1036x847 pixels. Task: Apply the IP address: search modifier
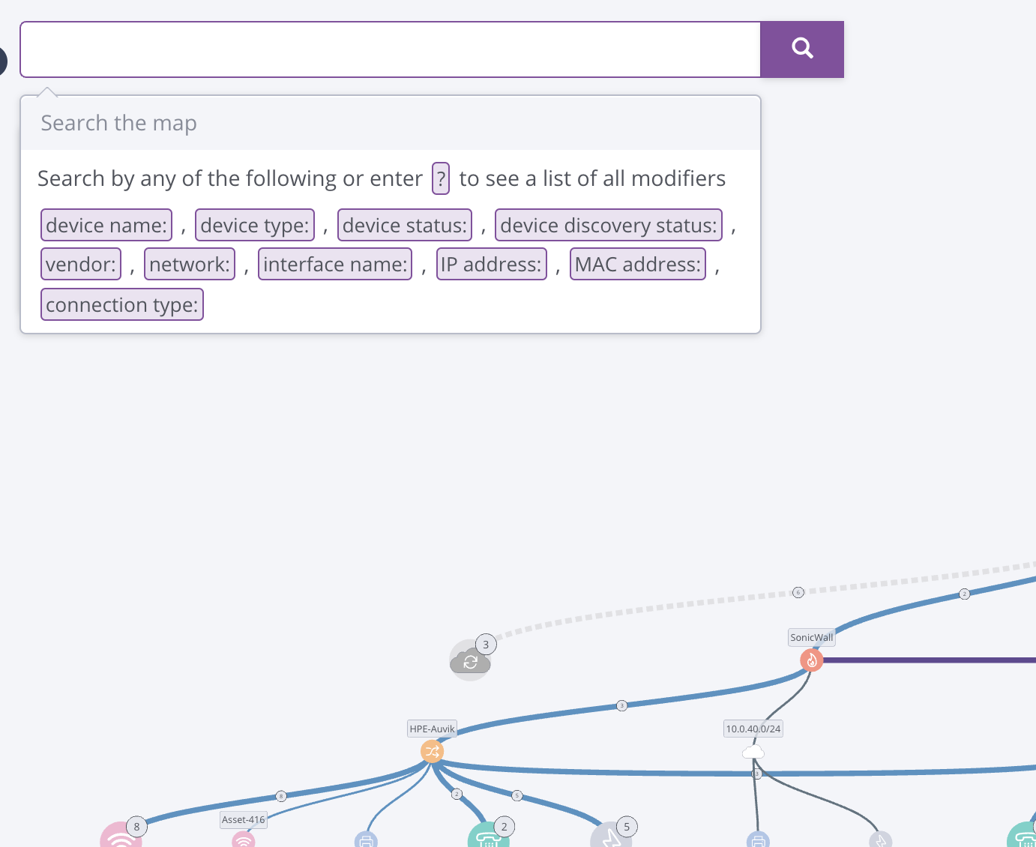491,264
